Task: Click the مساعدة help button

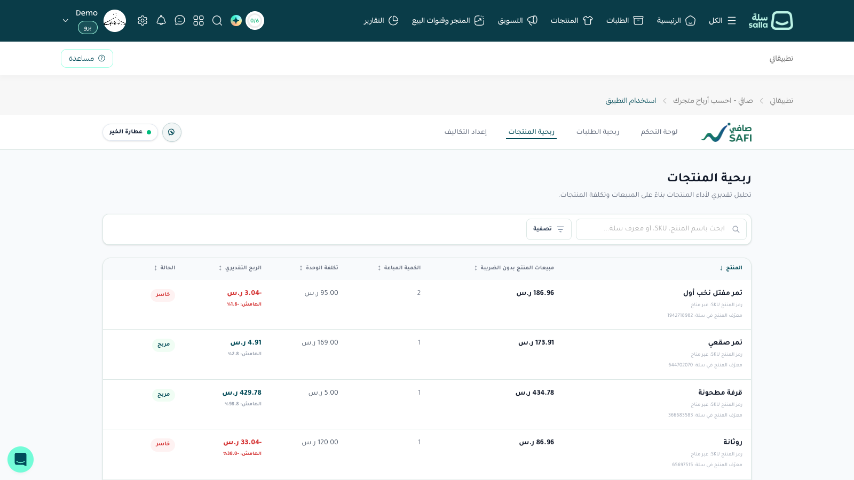Action: point(87,59)
